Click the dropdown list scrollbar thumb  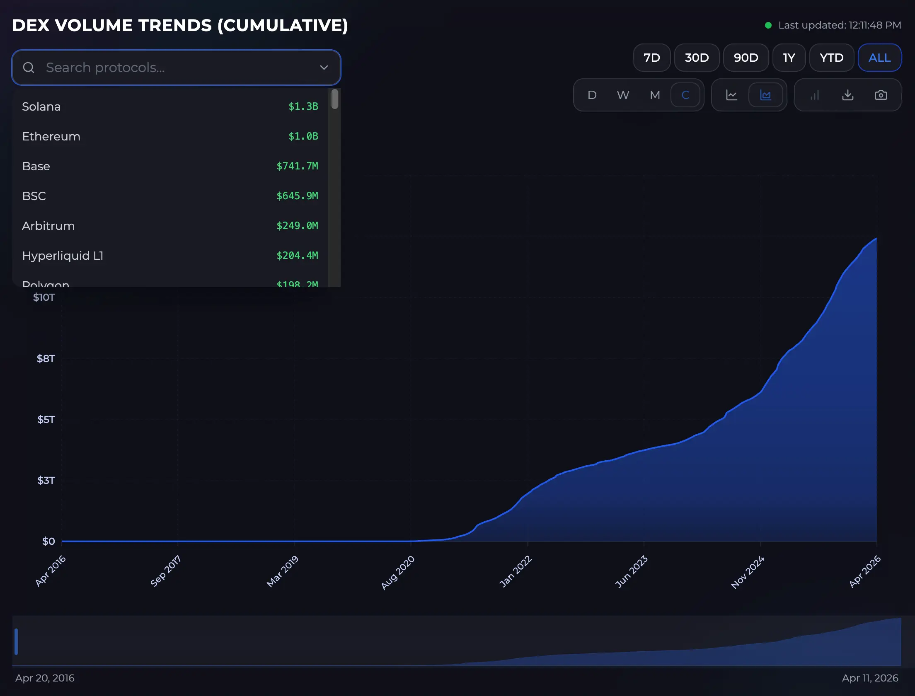pyautogui.click(x=335, y=99)
